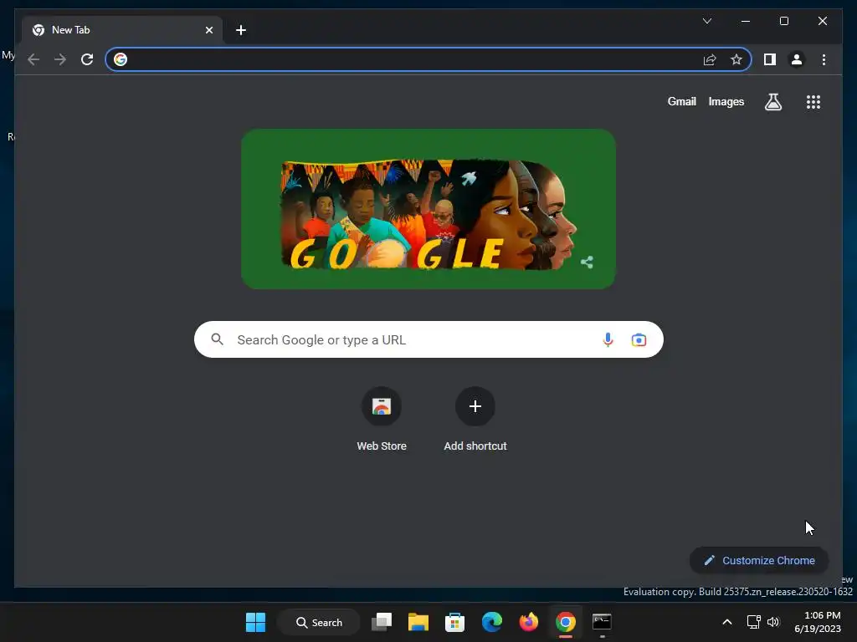The width and height of the screenshot is (857, 642).
Task: Launch Firefox from taskbar
Action: [529, 622]
